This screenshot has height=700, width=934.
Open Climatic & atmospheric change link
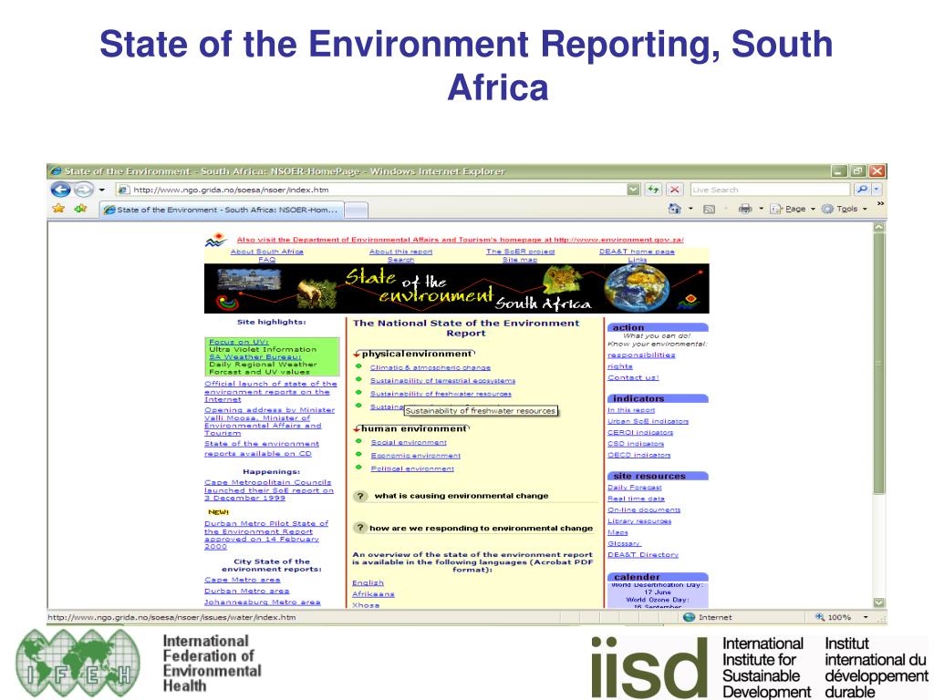(x=431, y=367)
